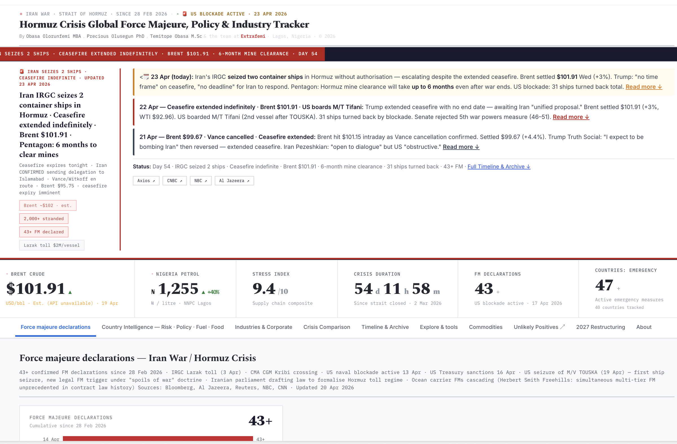Click the external-link arrow on Unlikely Positives

click(562, 327)
